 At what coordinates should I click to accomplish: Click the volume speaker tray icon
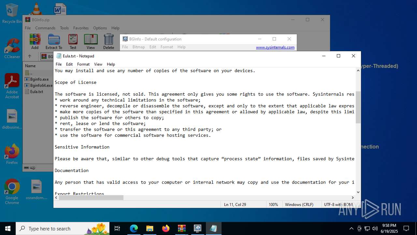click(x=375, y=228)
